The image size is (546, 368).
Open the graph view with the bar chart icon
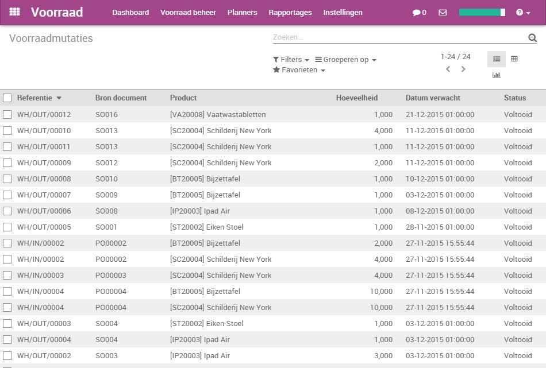[x=496, y=75]
